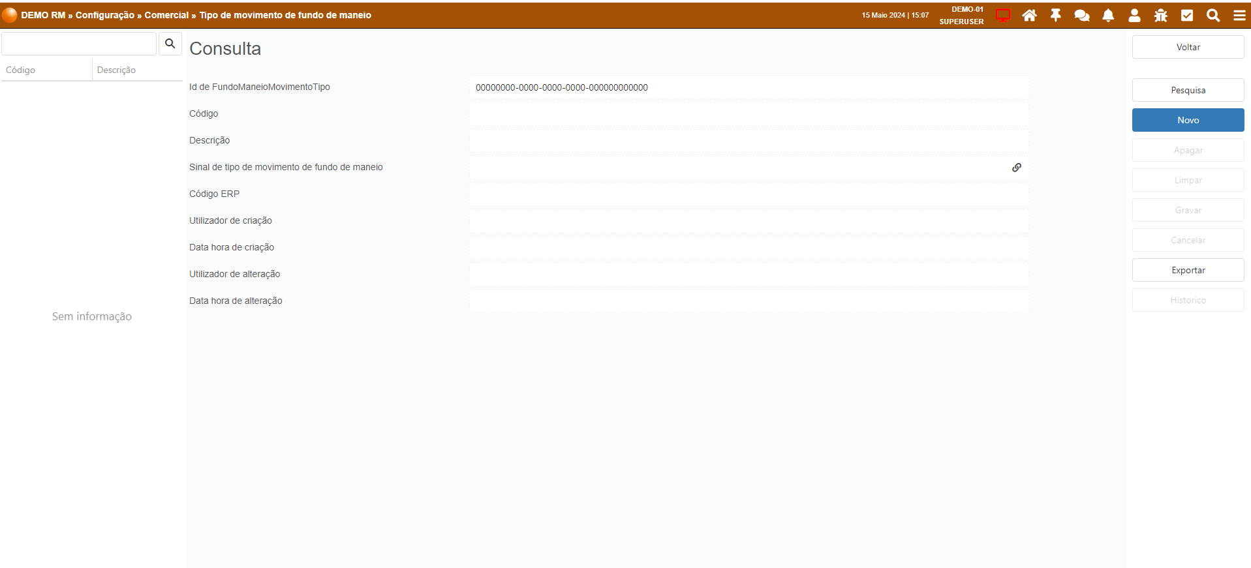Open the user profile icon

1134,15
